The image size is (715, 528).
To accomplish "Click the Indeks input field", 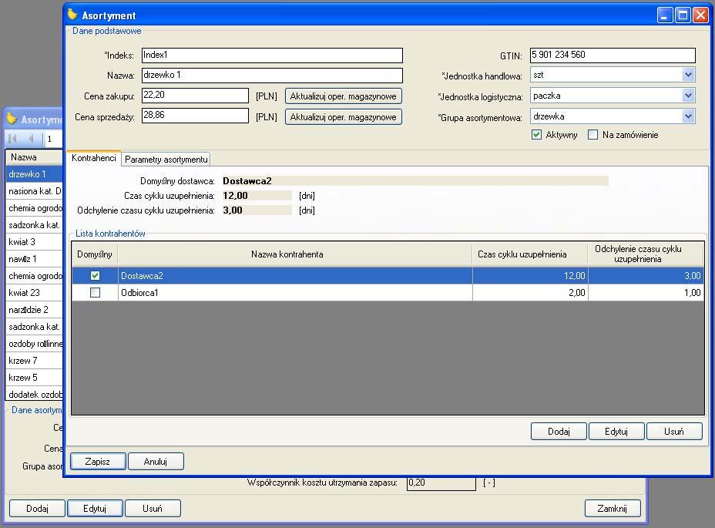I will pos(272,55).
